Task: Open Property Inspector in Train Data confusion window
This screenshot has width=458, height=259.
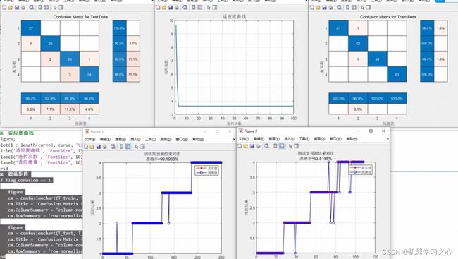Action: pos(369,7)
